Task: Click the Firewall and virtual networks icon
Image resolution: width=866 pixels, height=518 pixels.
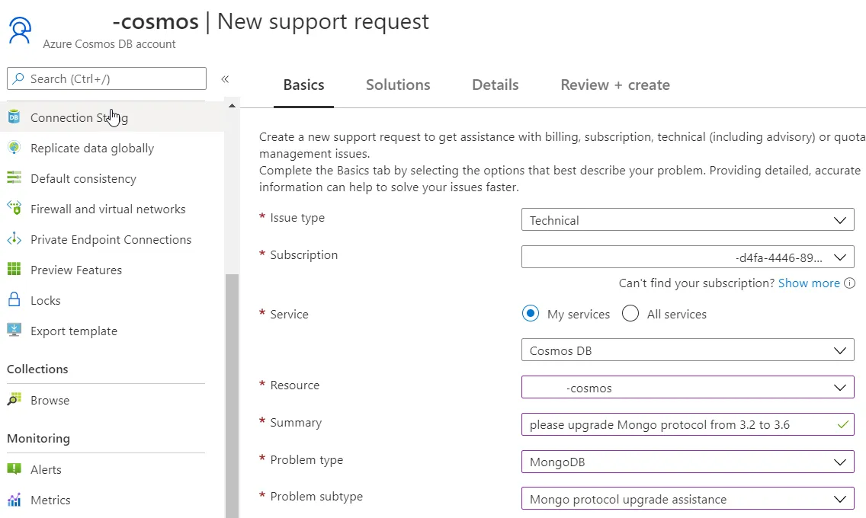Action: (14, 208)
